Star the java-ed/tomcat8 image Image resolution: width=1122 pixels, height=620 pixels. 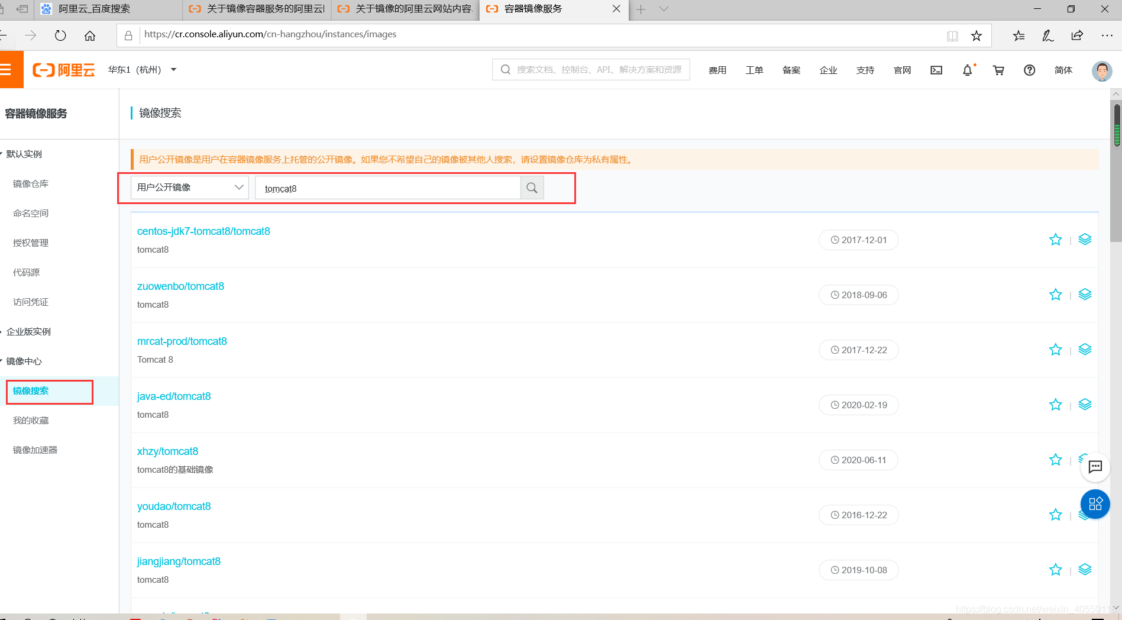(1056, 405)
